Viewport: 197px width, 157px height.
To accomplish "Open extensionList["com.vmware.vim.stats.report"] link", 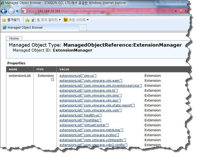I will (97, 105).
